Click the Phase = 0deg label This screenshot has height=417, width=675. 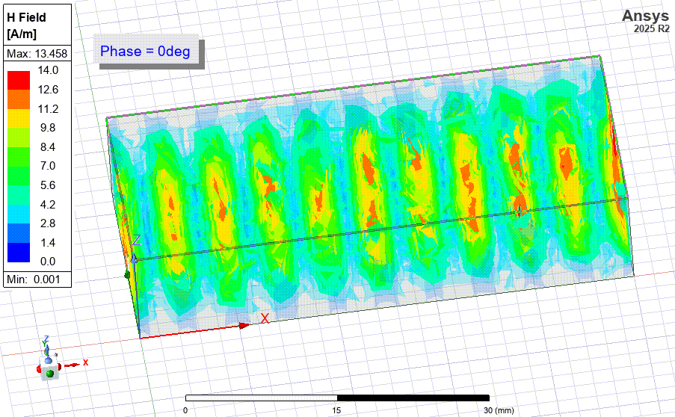pyautogui.click(x=146, y=52)
